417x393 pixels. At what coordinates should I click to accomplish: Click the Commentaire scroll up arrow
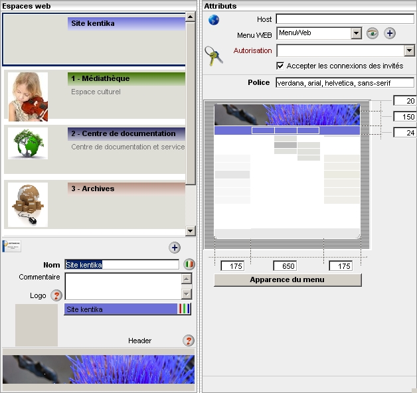(x=187, y=279)
